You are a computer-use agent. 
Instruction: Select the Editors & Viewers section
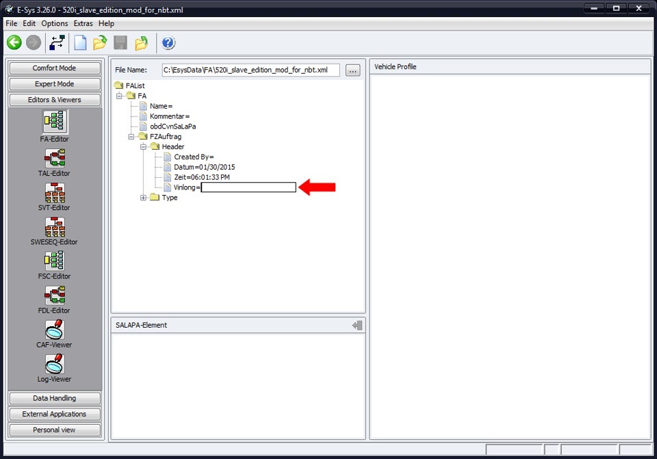point(55,100)
